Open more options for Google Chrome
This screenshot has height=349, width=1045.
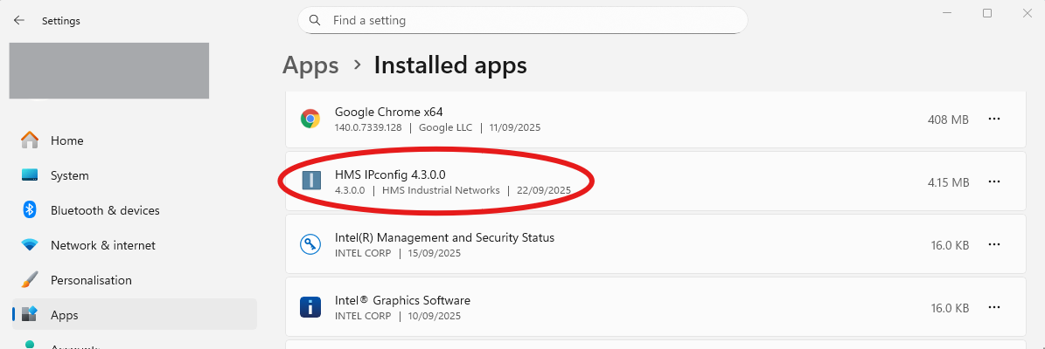pos(993,120)
